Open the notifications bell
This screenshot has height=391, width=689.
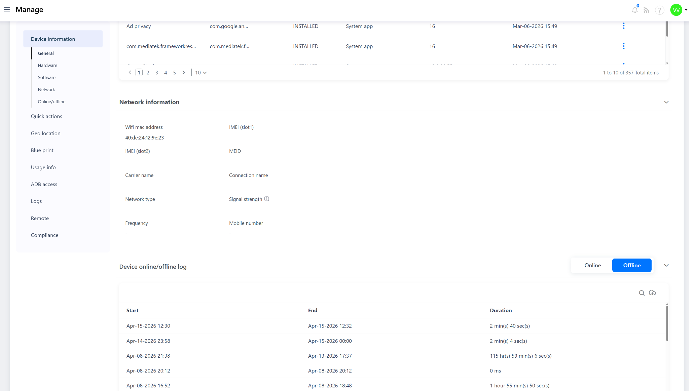(x=634, y=10)
